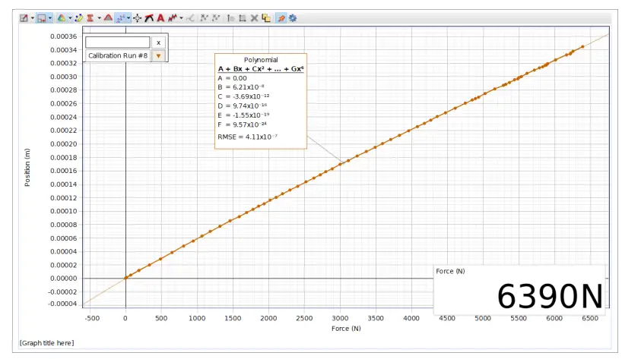622x359 pixels.
Task: Open the Calibration Run #8 dropdown triangle
Action: click(x=158, y=56)
